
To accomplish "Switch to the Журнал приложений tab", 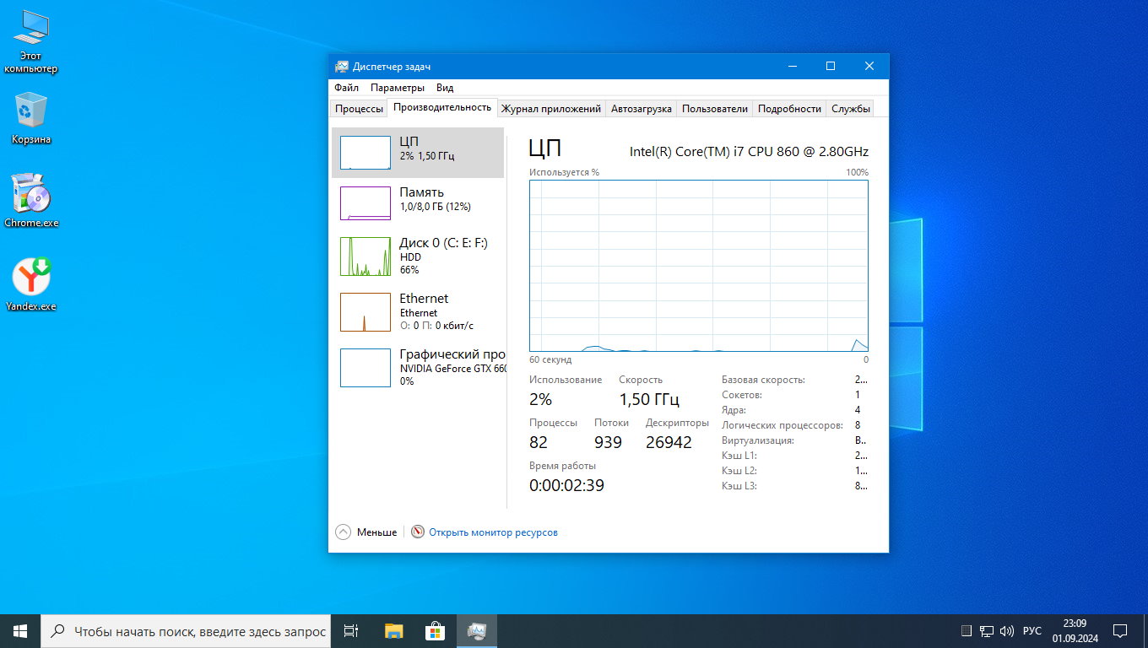I will coord(550,109).
